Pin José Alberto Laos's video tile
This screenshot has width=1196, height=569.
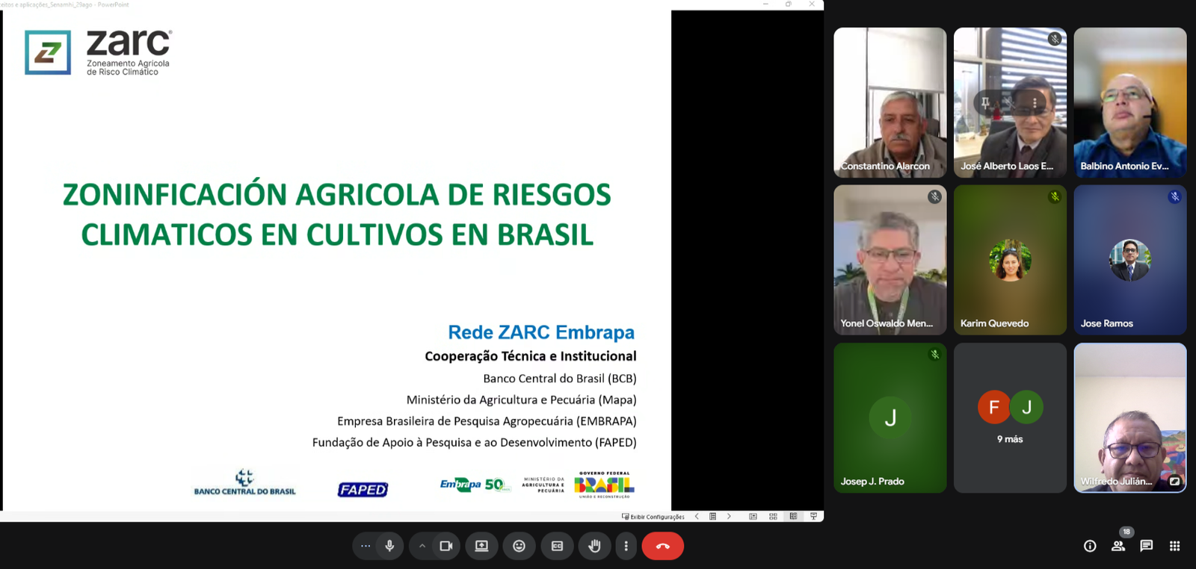point(985,102)
